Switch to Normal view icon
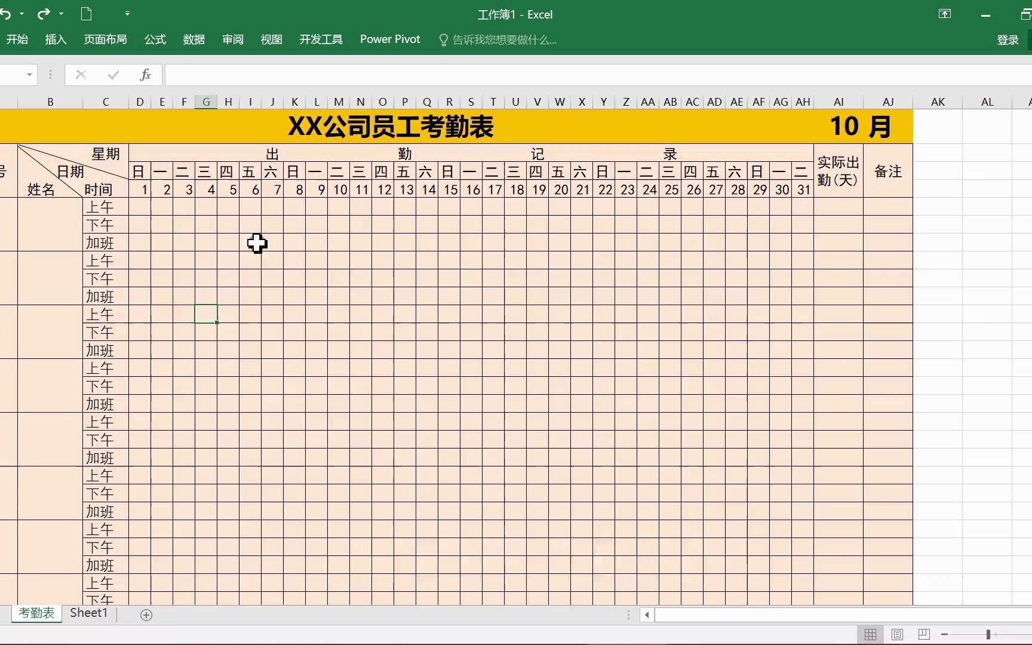 tap(871, 634)
